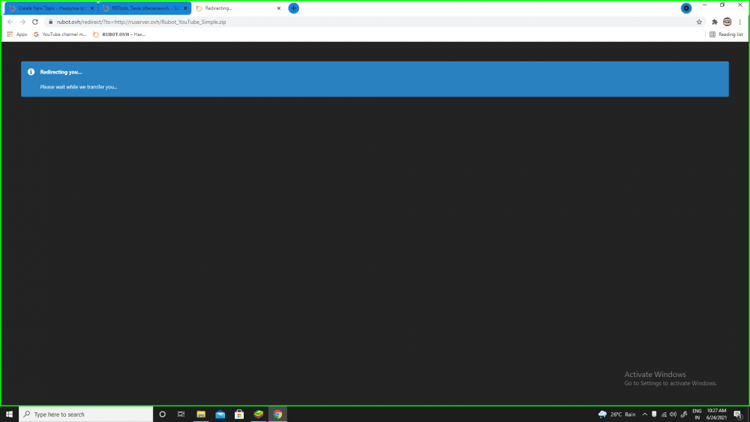Screen dimensions: 750x422
Task: Open Microsoft Store on taskbar
Action: pyautogui.click(x=239, y=415)
